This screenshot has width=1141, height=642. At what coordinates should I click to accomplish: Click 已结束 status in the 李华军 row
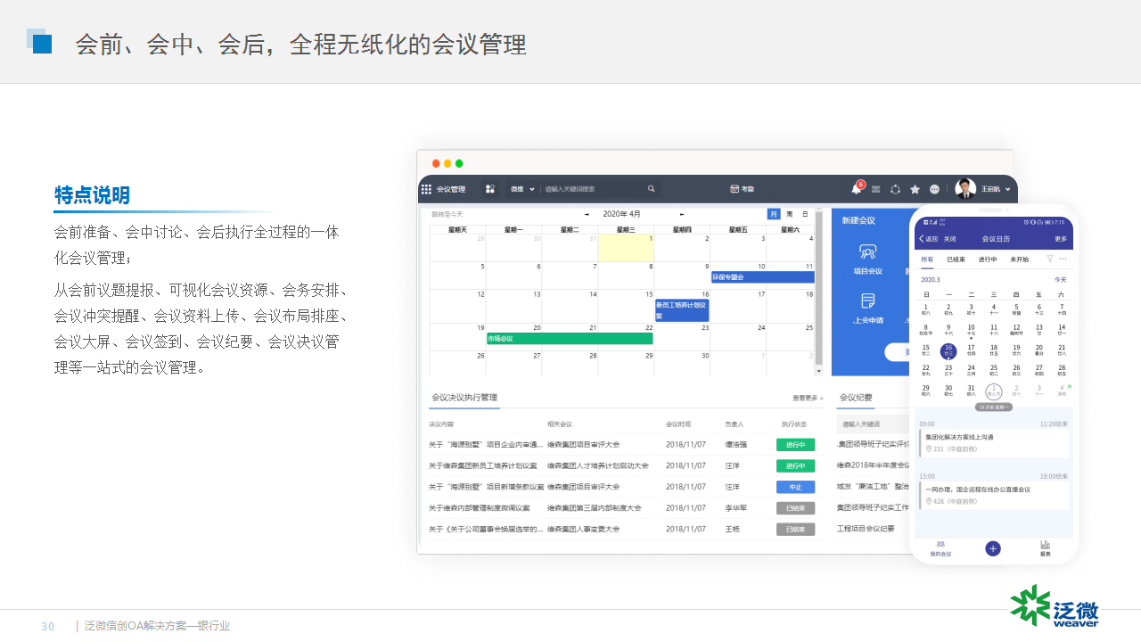coord(795,507)
